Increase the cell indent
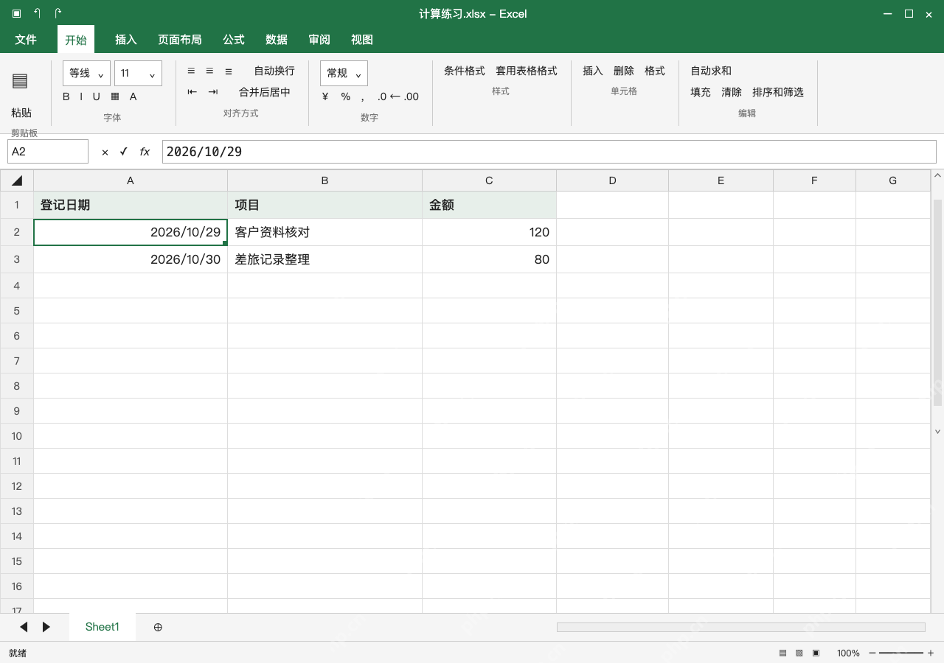 point(213,92)
